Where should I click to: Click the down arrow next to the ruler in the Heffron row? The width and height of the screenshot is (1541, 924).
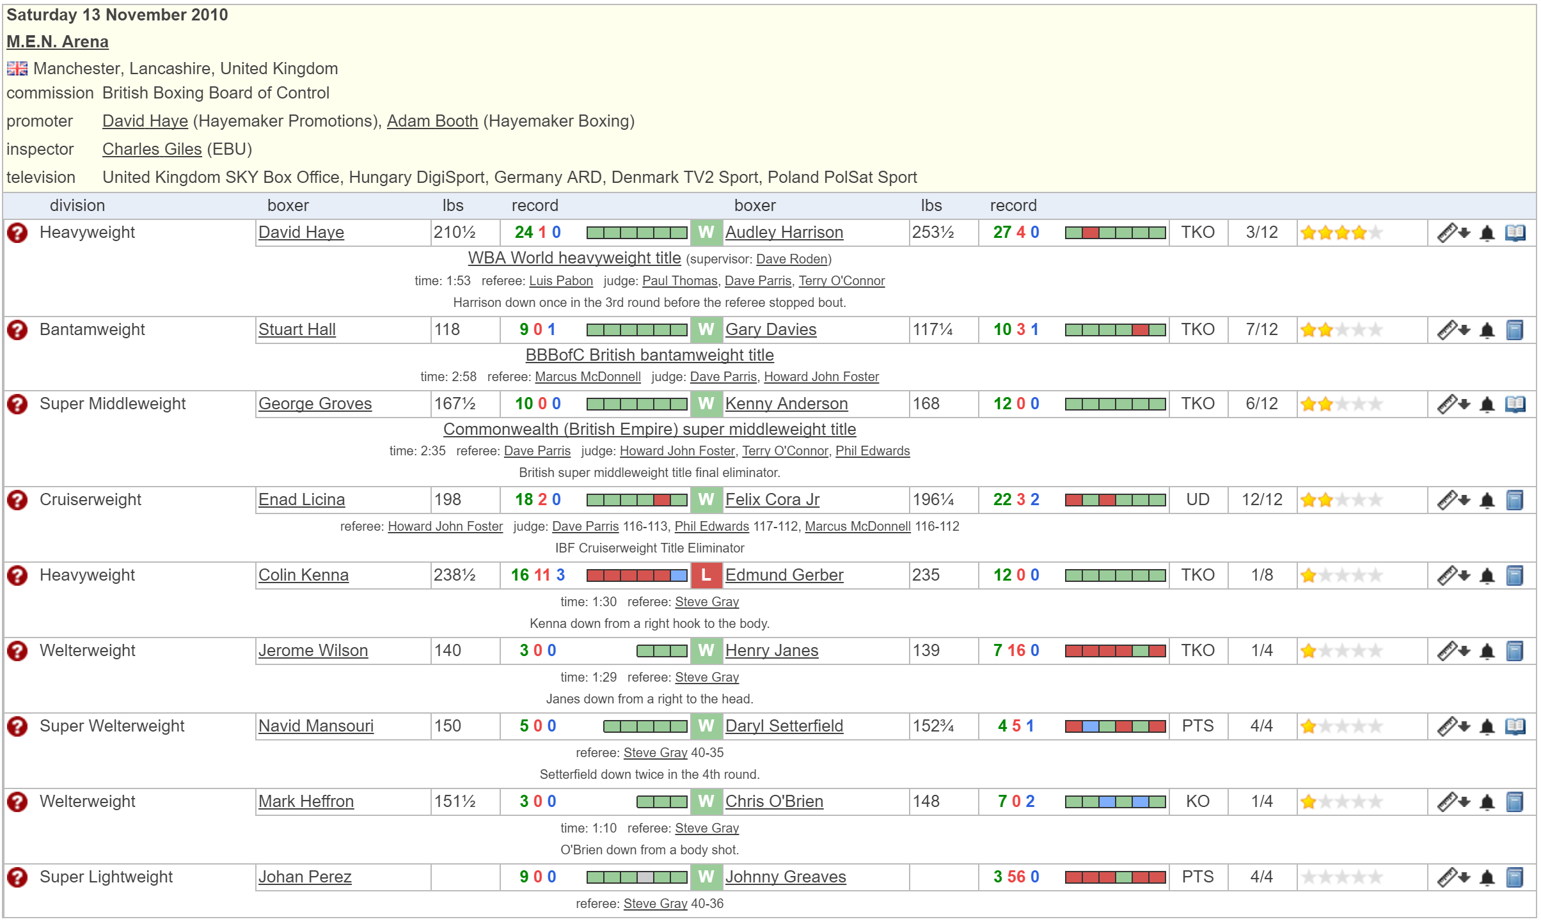1465,802
